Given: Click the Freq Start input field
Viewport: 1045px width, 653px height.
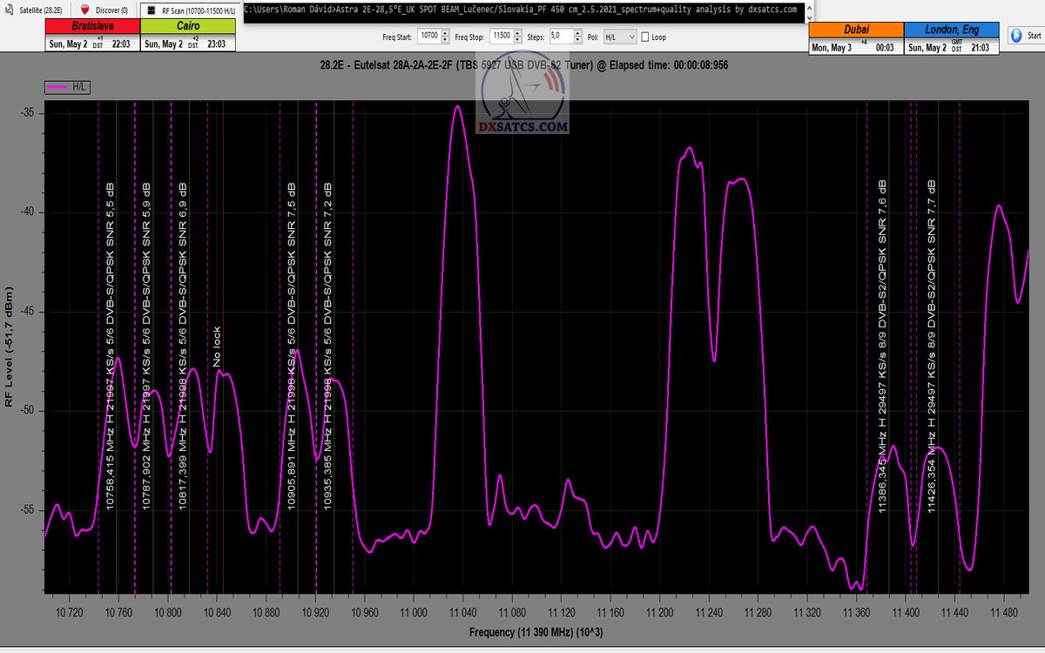Looking at the screenshot, I should 428,37.
